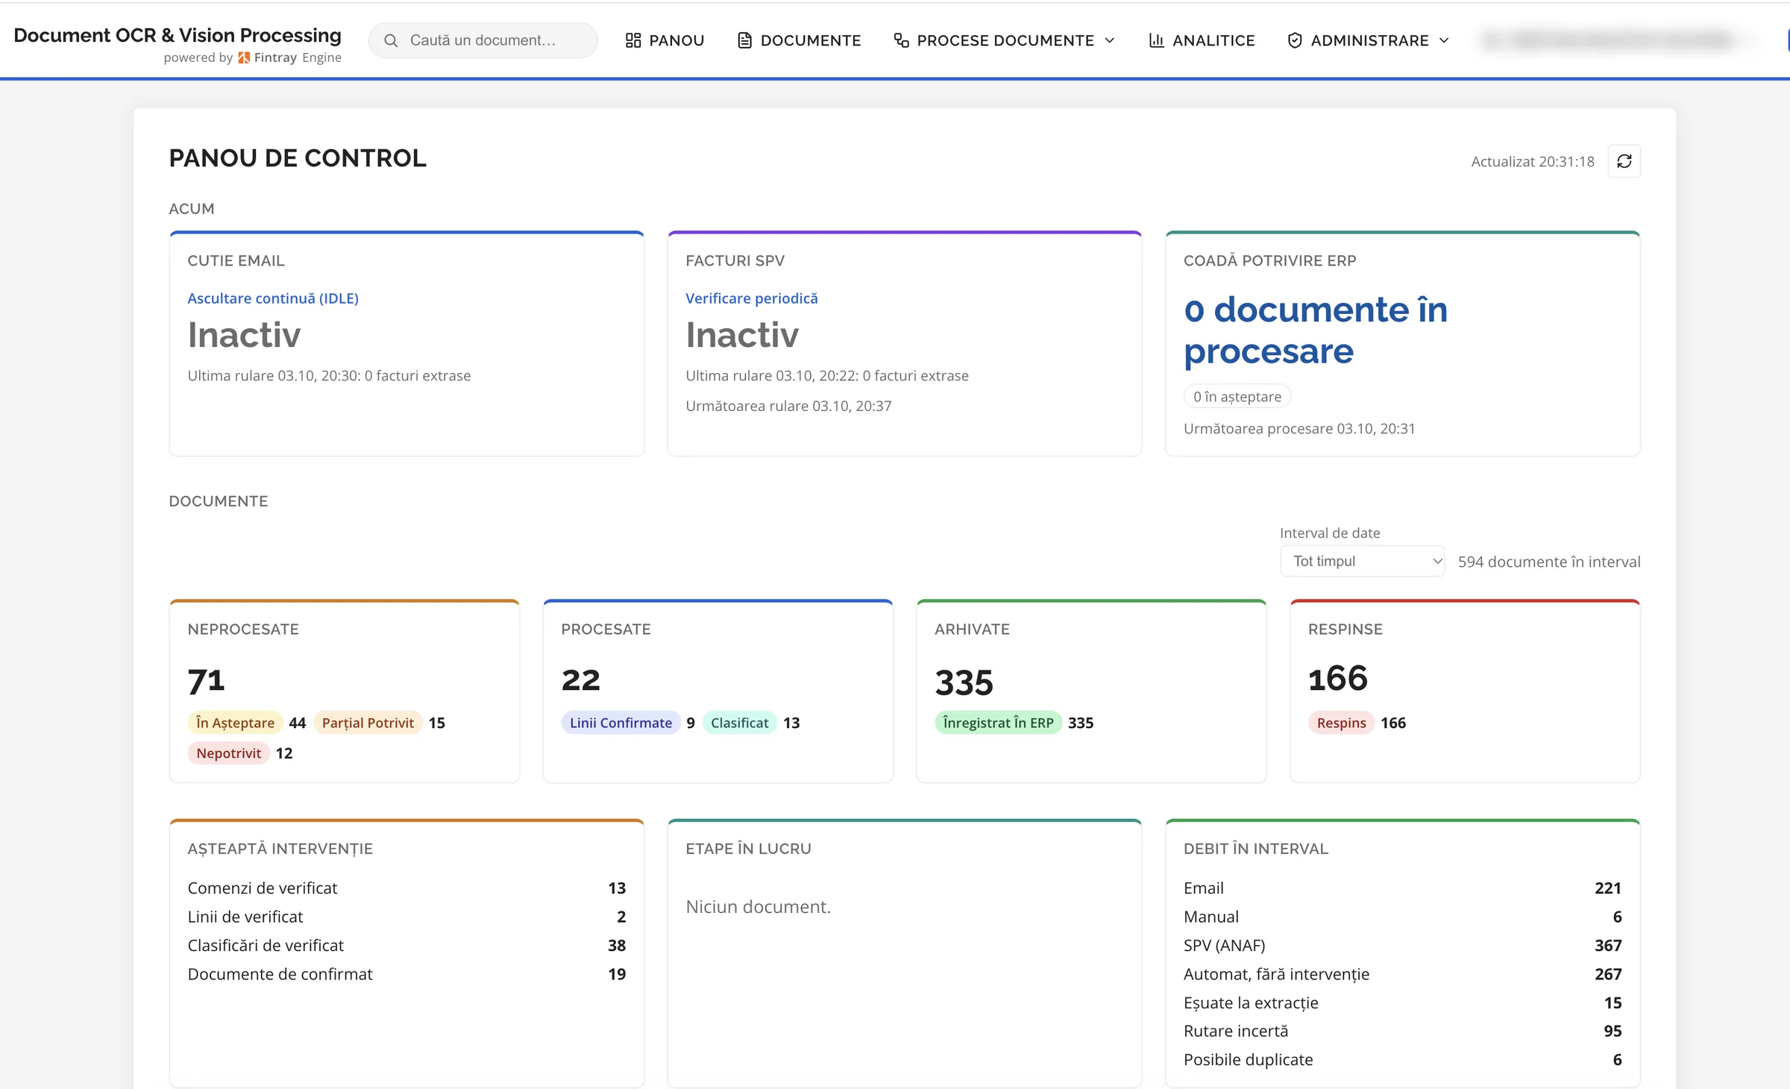This screenshot has width=1790, height=1089.
Task: Click the Cutie Email card title
Action: coord(236,261)
